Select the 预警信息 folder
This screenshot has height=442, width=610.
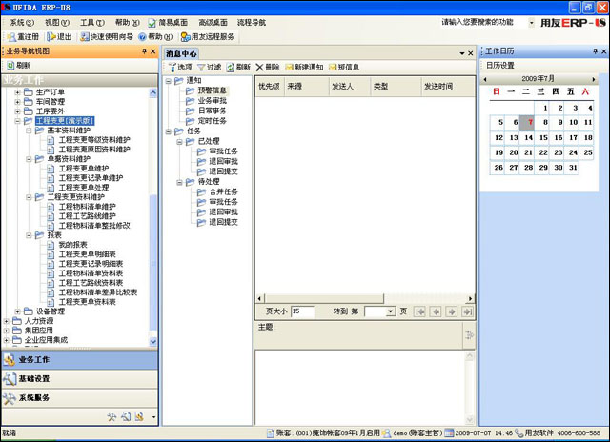click(212, 90)
